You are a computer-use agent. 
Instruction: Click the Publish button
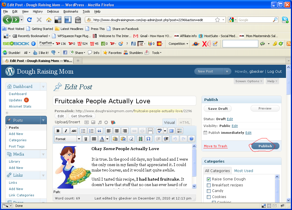265,146
